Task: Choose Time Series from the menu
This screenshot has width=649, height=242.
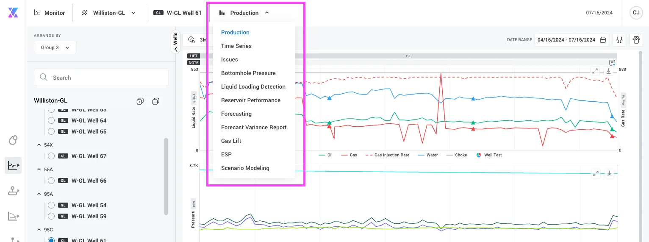Action: (236, 46)
